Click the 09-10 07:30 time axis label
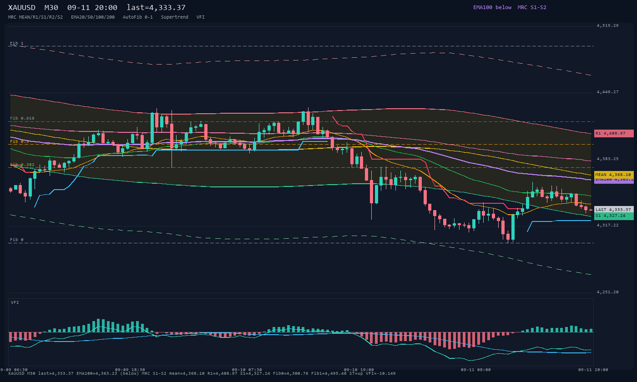This screenshot has width=637, height=382. click(x=247, y=370)
